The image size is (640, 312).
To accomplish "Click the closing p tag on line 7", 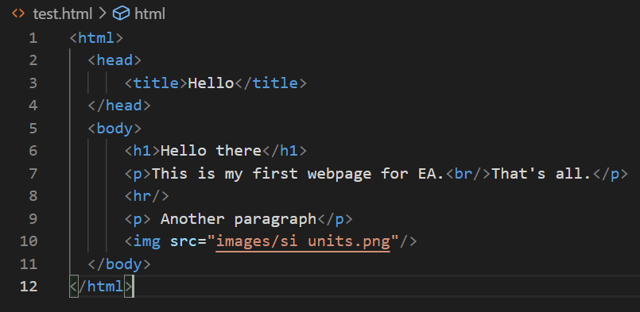I will click(x=611, y=174).
